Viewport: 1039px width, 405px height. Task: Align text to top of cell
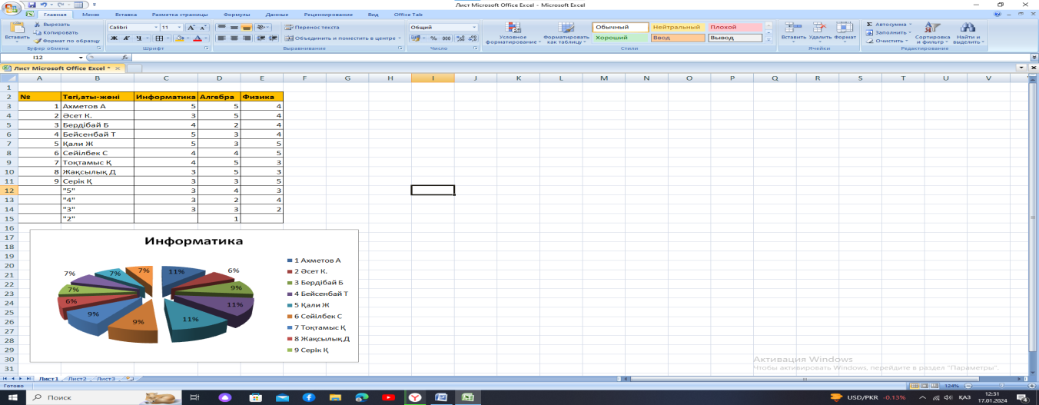[x=221, y=27]
